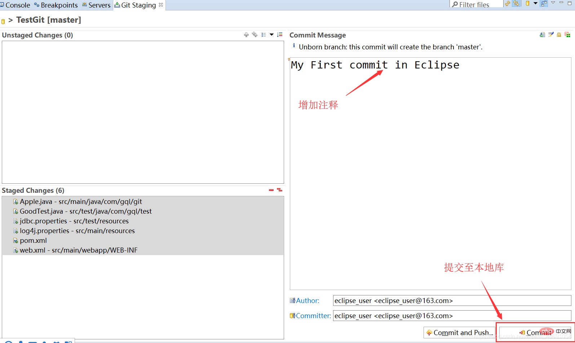Viewport: 575px width, 343px height.
Task: Click Remove selected files from index icon
Action: (271, 190)
